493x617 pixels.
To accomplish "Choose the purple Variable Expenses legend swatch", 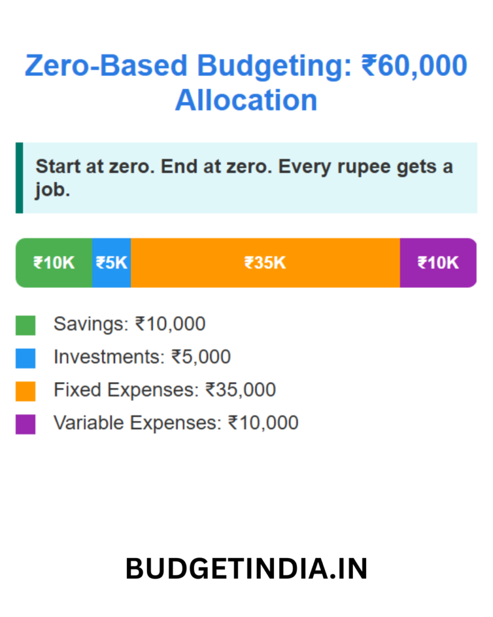I will (25, 424).
